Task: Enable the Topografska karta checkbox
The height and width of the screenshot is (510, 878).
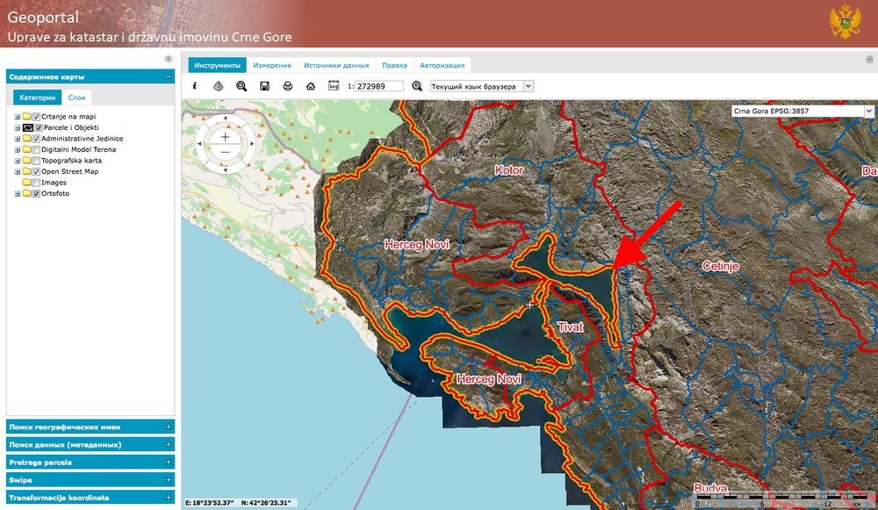Action: [x=36, y=161]
